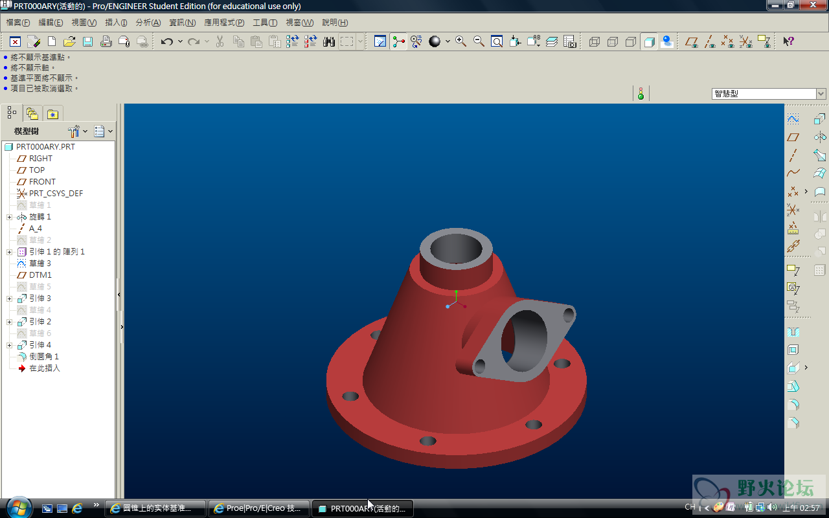Select the Draft tool in the right toolbar

coord(793,387)
